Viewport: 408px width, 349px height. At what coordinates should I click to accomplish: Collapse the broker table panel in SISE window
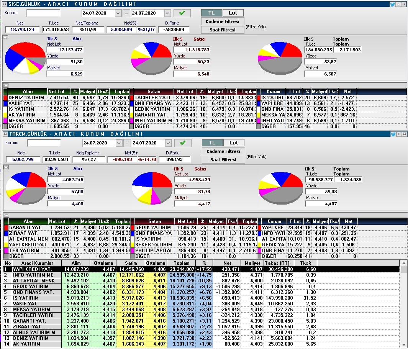(5, 85)
